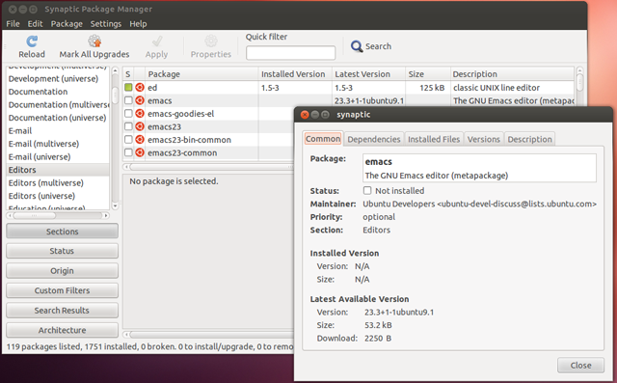This screenshot has height=383, width=617.
Task: Sort by the S status column header
Action: [128, 74]
